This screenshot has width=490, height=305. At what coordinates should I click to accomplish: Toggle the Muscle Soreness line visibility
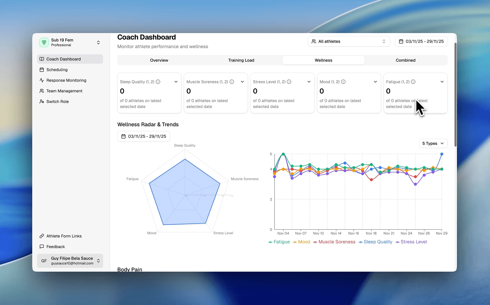pyautogui.click(x=334, y=242)
